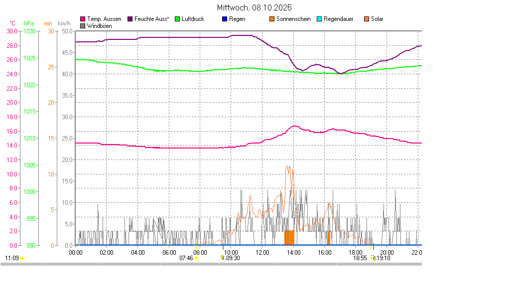This screenshot has width=510, height=303.
Task: Select the Solar legend label
Action: tap(377, 19)
